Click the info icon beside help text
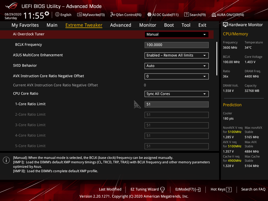This screenshot has height=201, width=268. [6, 160]
